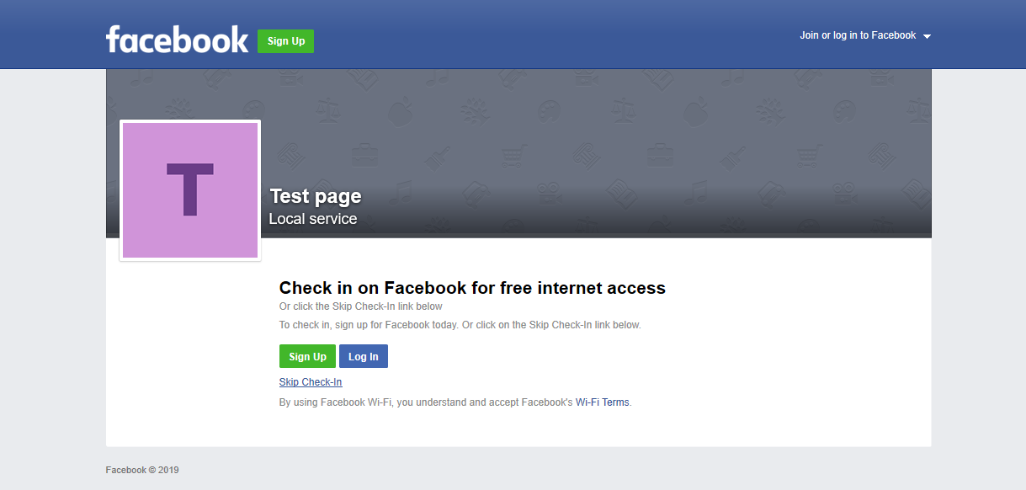
Task: Open the Join or log in to Facebook menu
Action: pyautogui.click(x=857, y=35)
